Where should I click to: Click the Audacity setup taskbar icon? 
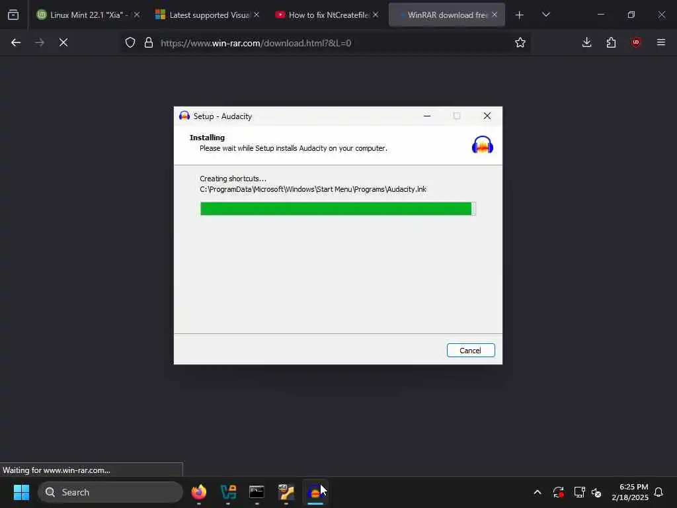point(315,492)
